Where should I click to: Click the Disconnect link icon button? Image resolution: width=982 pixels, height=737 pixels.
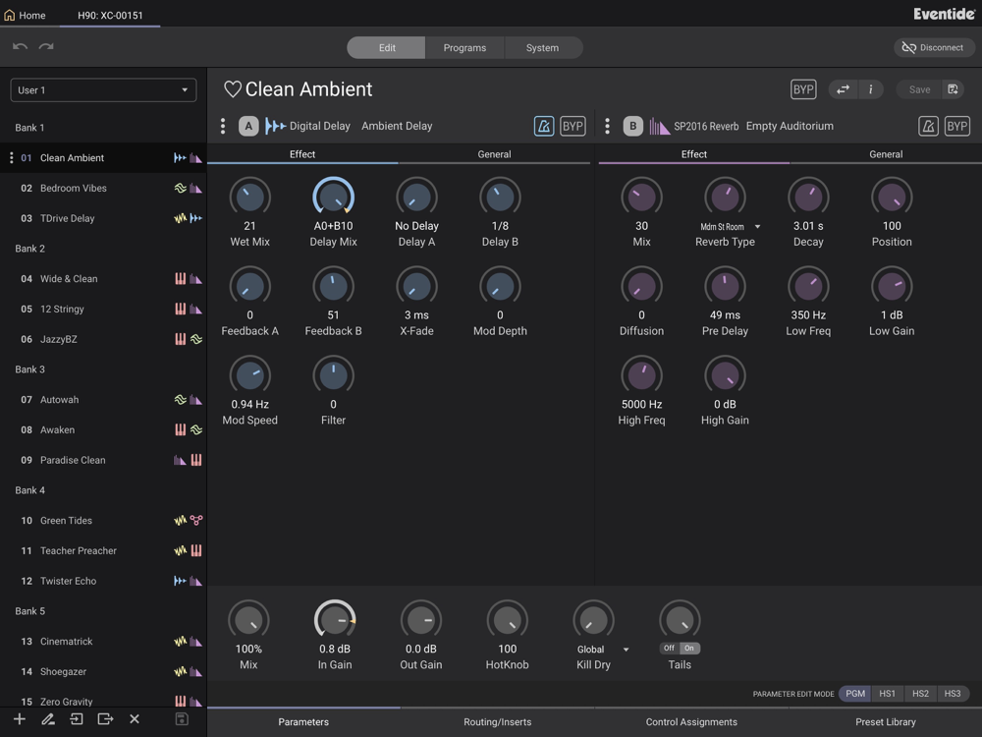933,47
